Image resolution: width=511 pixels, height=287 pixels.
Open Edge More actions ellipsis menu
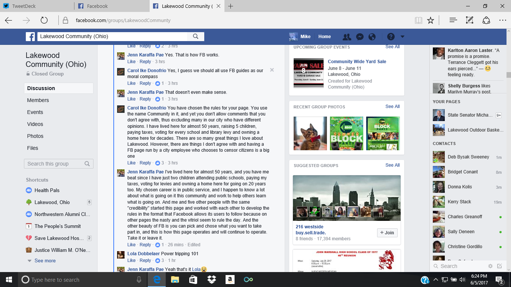tap(502, 21)
